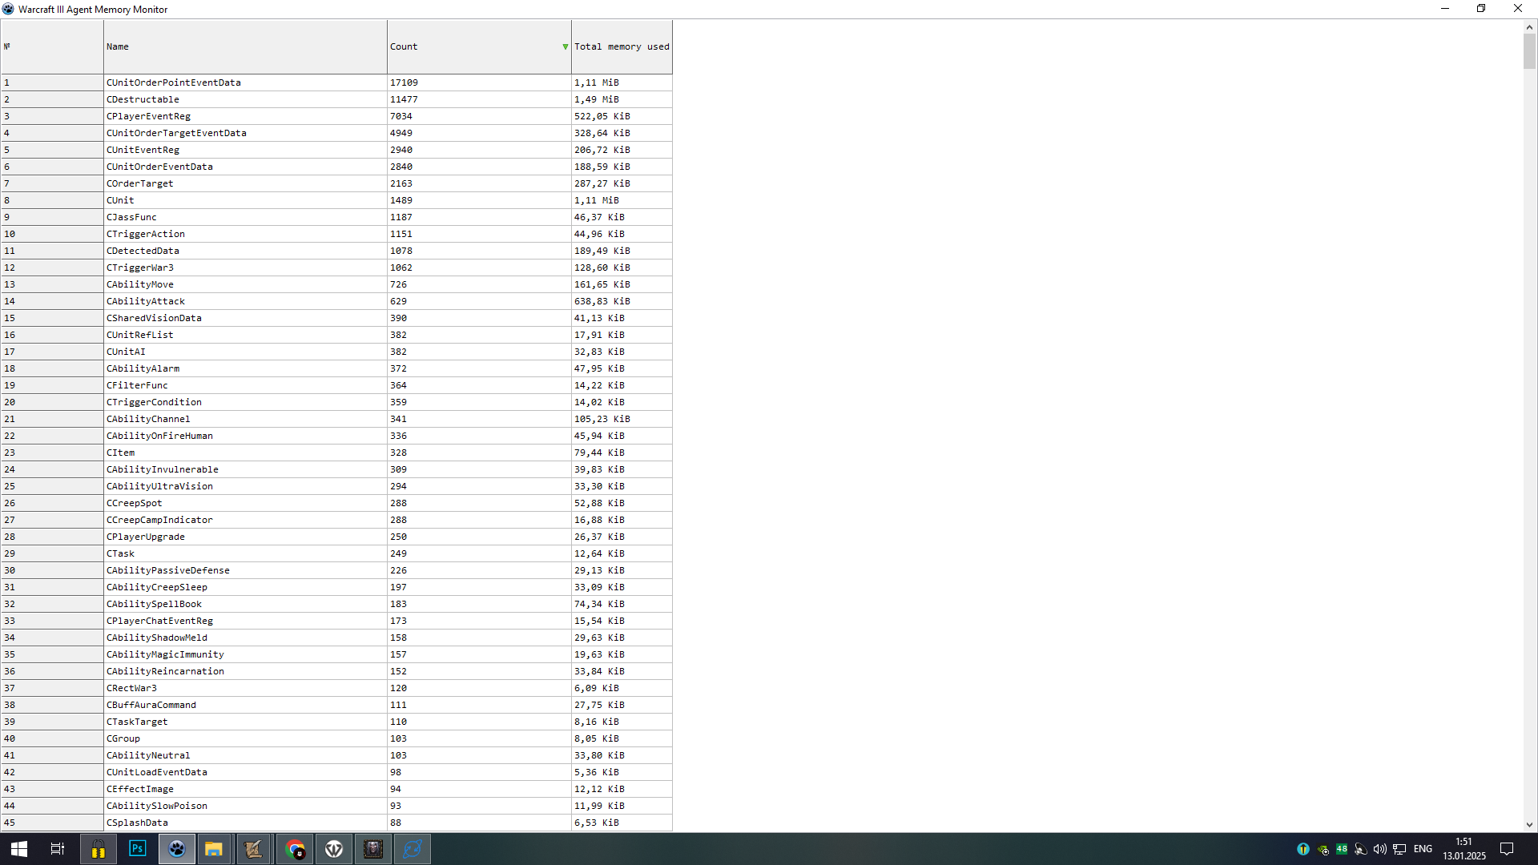Click the № column header
The width and height of the screenshot is (1538, 865).
pyautogui.click(x=52, y=46)
